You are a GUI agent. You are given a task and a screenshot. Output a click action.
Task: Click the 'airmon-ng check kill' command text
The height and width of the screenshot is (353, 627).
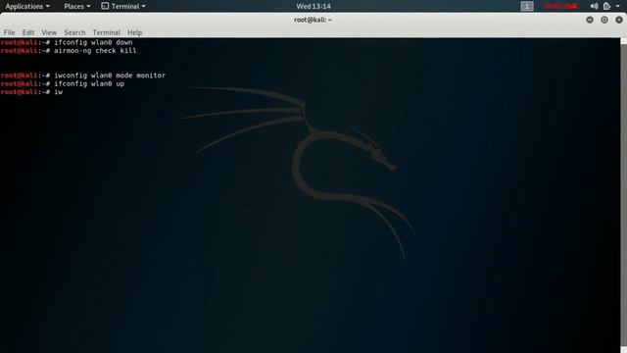coord(95,51)
